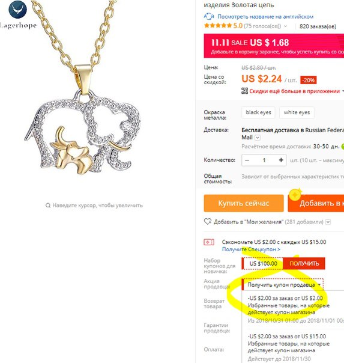This screenshot has width=344, height=363.
Task: Open the shipping method Mail dropdown
Action: [x=258, y=138]
